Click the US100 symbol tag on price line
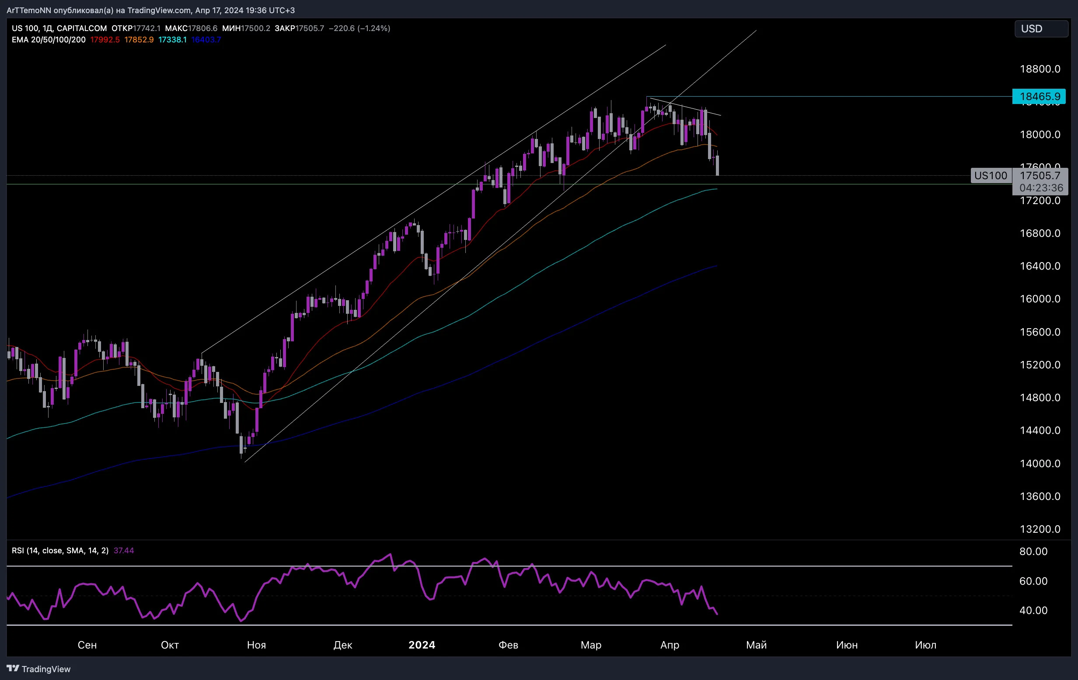 991,175
